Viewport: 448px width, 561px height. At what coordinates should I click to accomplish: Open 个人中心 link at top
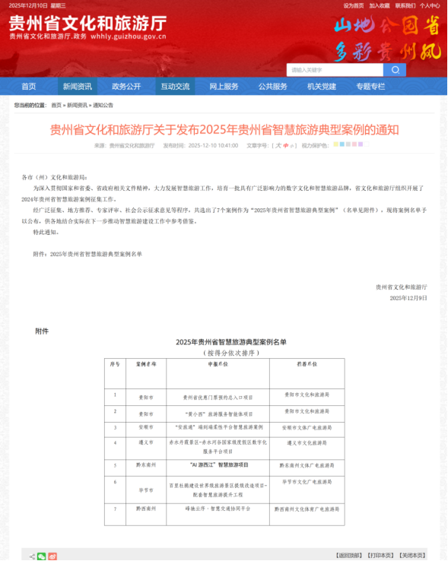(x=430, y=5)
